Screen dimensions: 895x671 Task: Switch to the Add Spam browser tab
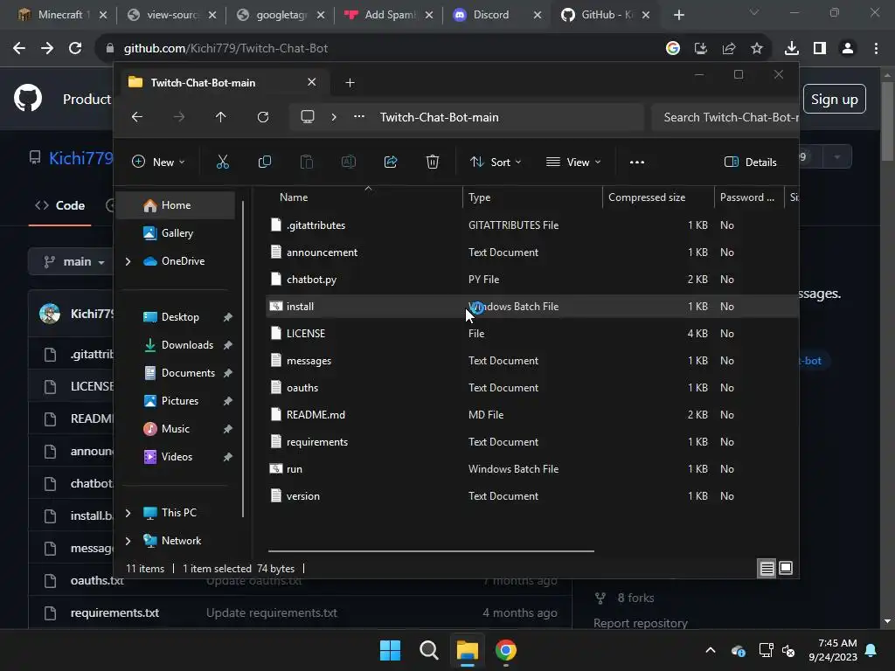point(389,15)
